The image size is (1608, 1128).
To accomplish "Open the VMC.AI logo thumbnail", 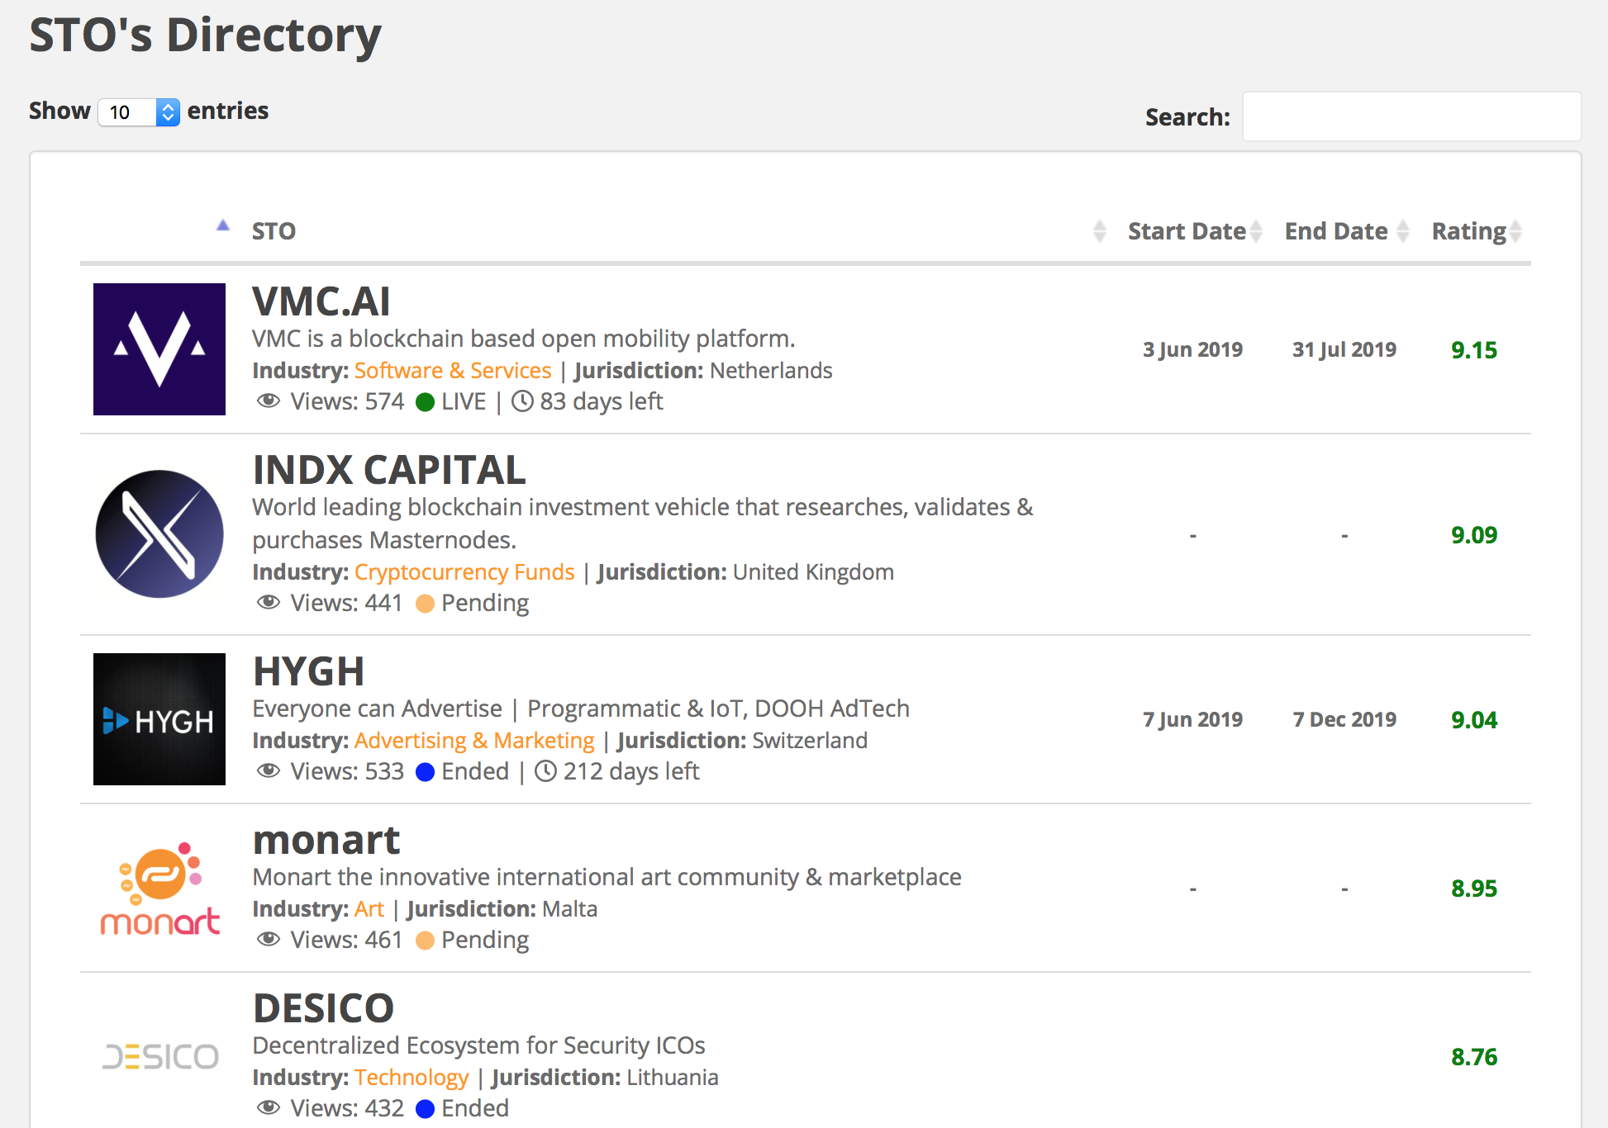I will pos(159,349).
